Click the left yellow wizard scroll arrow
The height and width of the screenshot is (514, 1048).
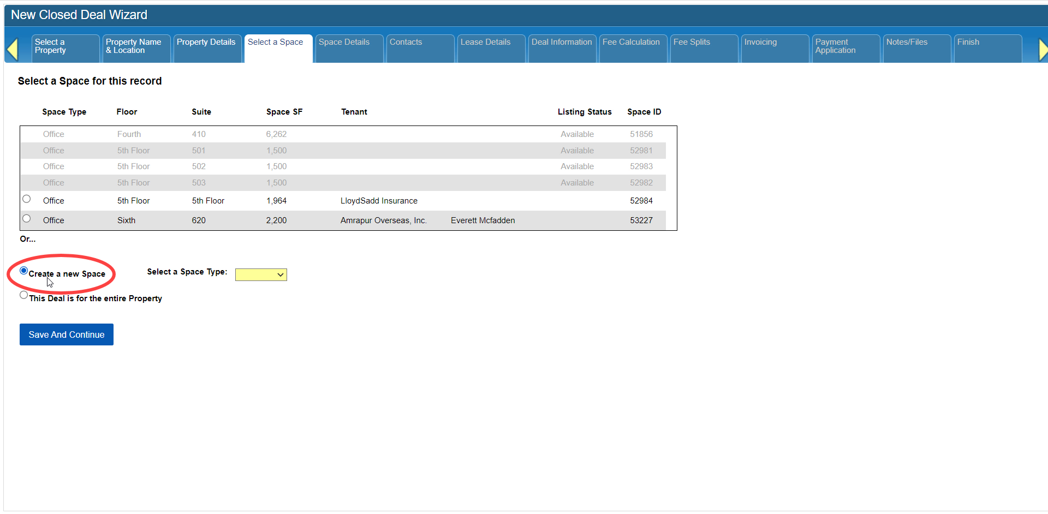pos(13,50)
